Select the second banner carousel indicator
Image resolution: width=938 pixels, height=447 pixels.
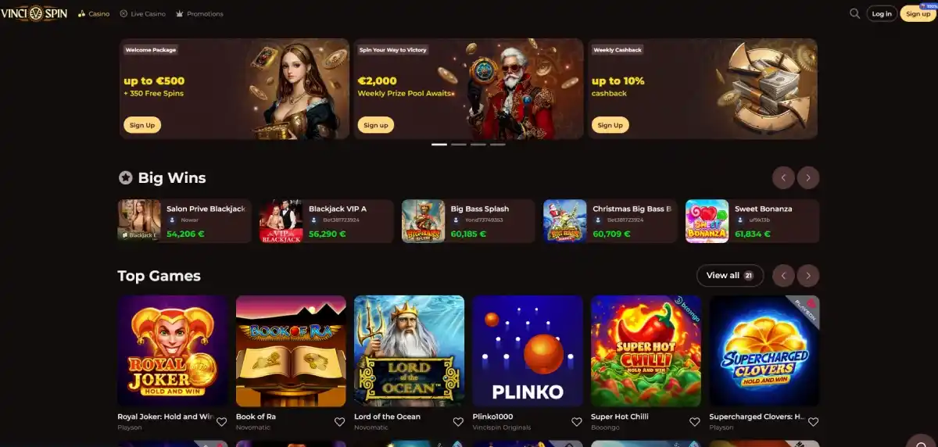tap(459, 145)
